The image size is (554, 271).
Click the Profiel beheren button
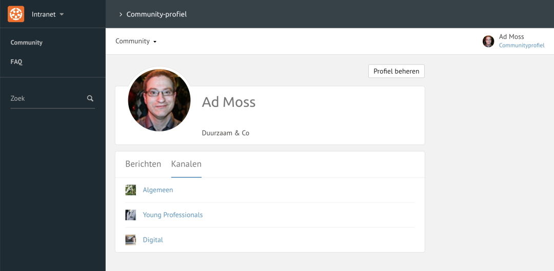point(397,71)
